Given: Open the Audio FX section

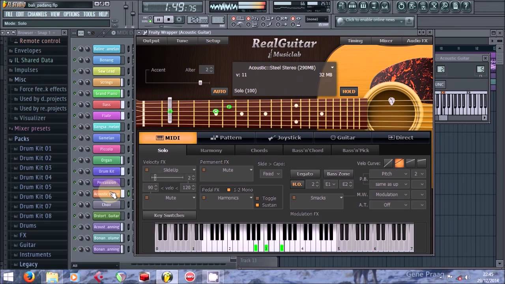Looking at the screenshot, I should click(x=417, y=41).
